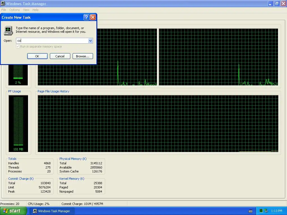
Task: Click the Page File Usage History graph
Action: coord(158,123)
